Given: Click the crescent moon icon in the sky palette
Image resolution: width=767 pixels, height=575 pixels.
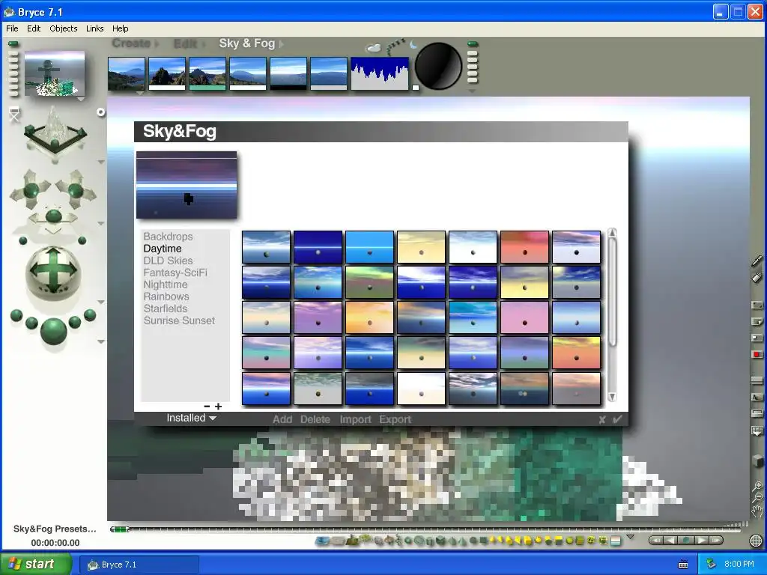Looking at the screenshot, I should coord(413,45).
